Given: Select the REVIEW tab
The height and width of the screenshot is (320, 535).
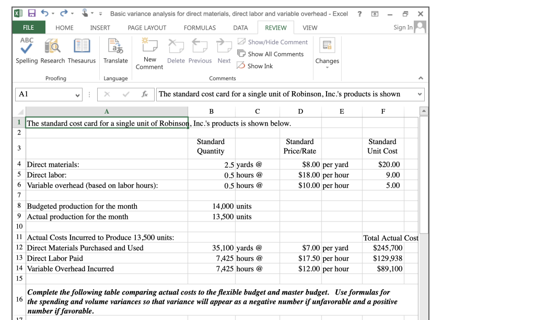Looking at the screenshot, I should pos(276,28).
